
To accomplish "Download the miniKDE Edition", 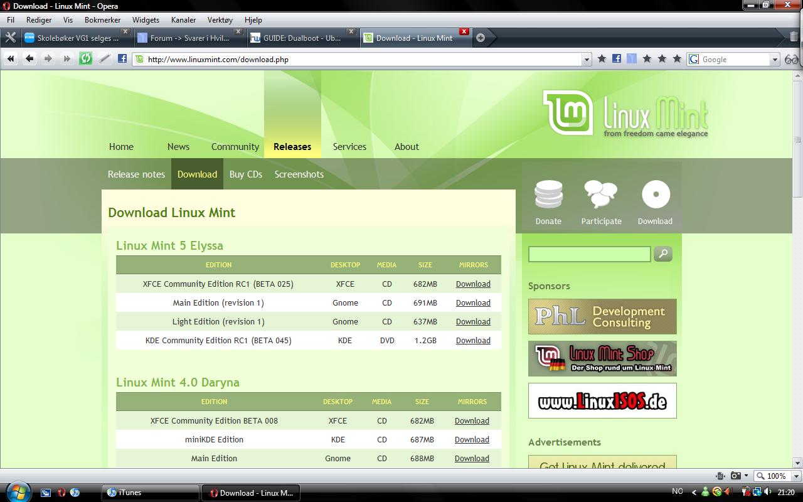I will coord(472,439).
